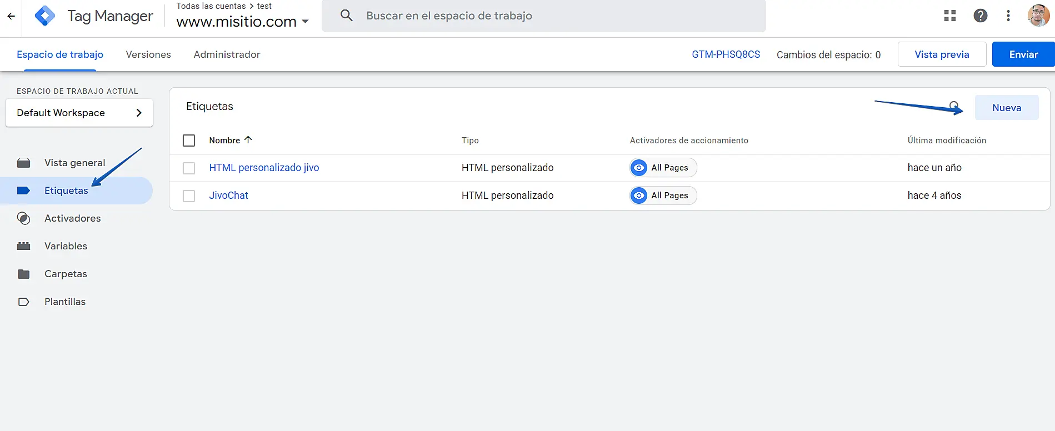
Task: Click the Nueva button
Action: click(x=1006, y=108)
